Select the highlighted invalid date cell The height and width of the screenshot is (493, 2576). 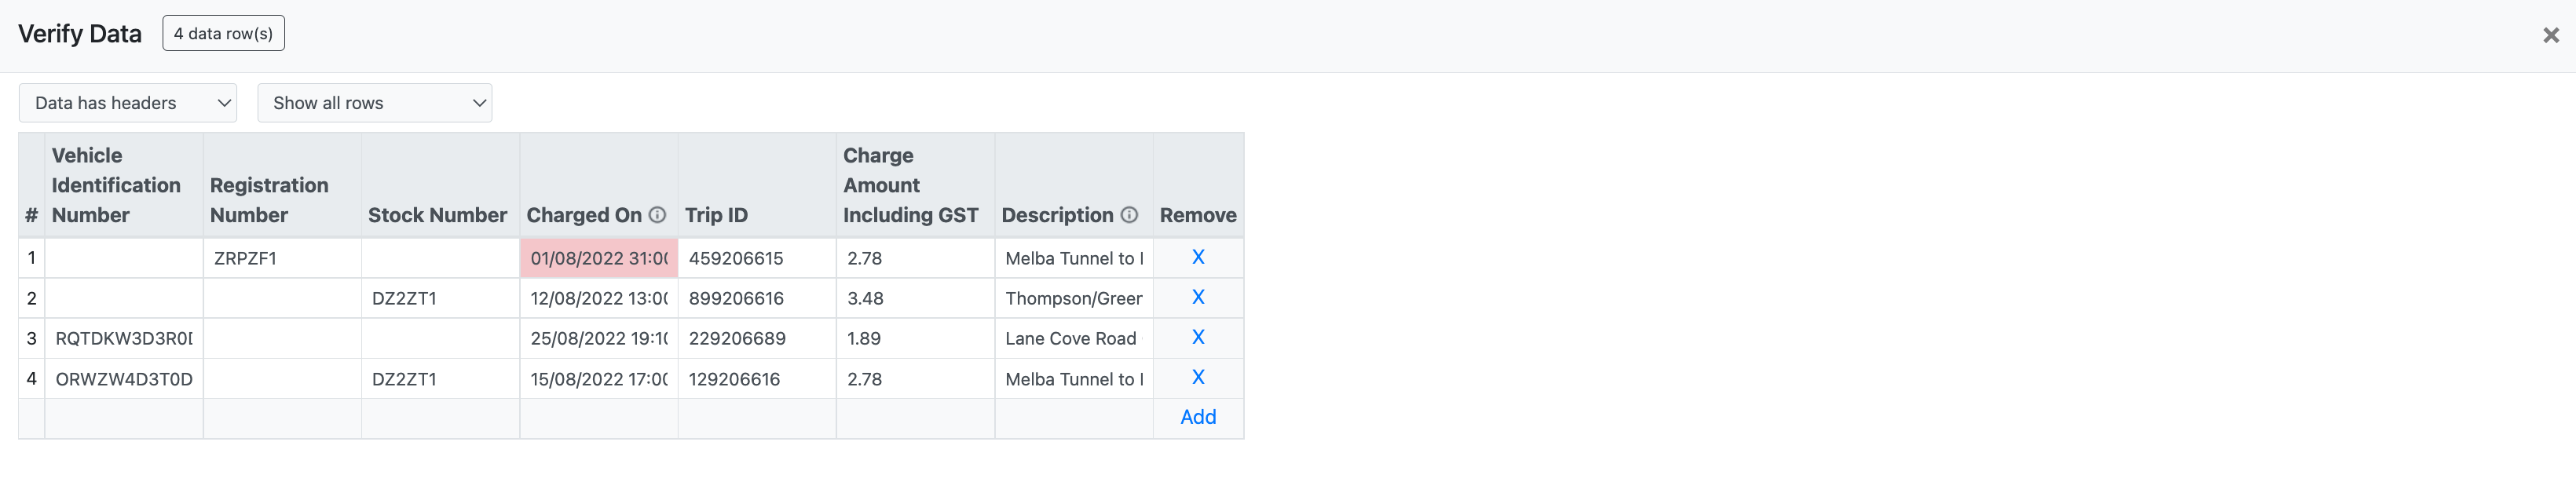coord(598,257)
